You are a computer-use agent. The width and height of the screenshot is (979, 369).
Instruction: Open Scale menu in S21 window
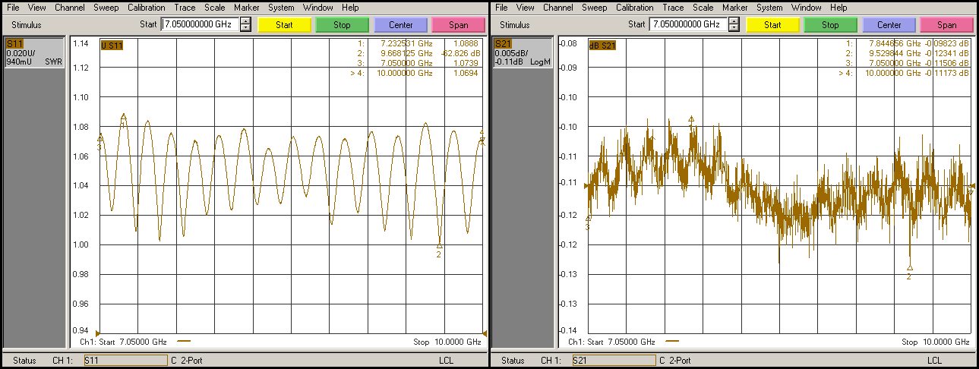(x=703, y=8)
